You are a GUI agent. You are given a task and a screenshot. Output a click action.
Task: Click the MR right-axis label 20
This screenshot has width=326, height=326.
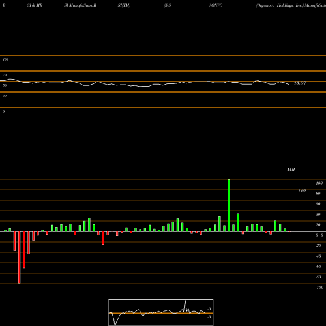318,225
